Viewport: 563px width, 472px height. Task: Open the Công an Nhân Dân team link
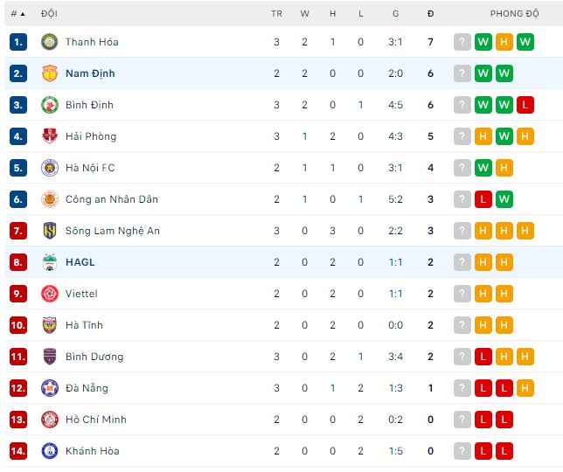[x=112, y=199]
